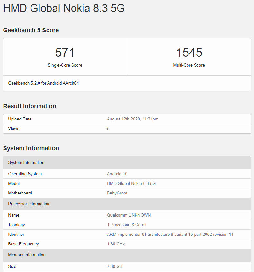Click the Upload Date label
Image resolution: width=254 pixels, height=272 pixels.
(20, 119)
